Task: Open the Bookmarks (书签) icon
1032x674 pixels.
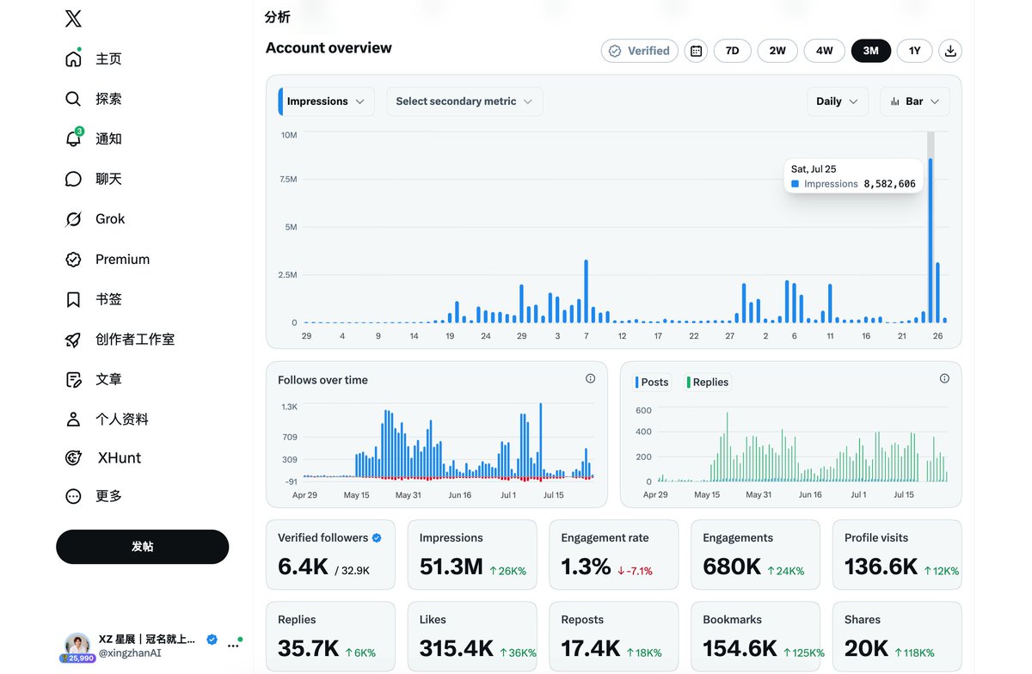Action: point(73,299)
